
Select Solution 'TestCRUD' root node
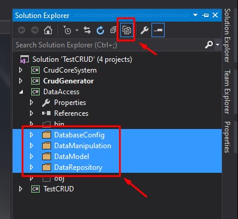tap(82, 59)
